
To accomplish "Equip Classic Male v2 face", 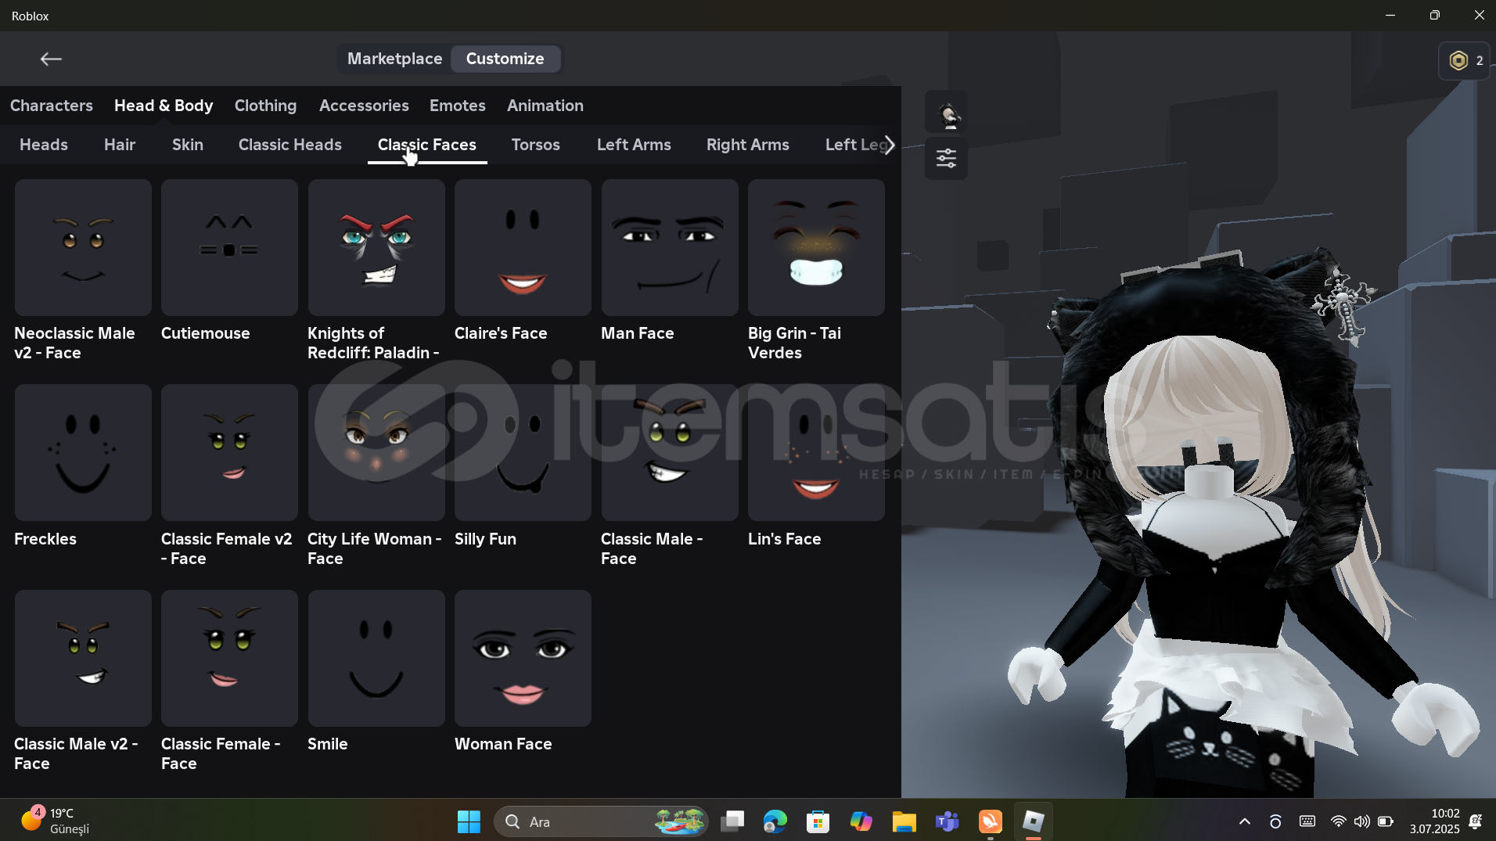I will [83, 658].
